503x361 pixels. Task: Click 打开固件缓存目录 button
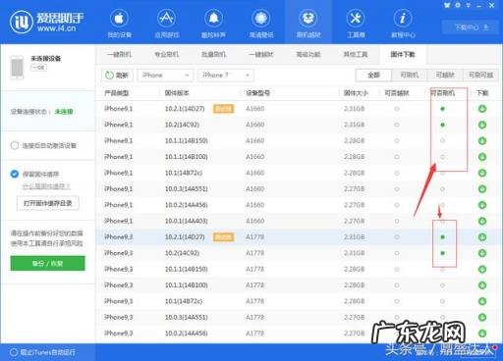[x=48, y=203]
